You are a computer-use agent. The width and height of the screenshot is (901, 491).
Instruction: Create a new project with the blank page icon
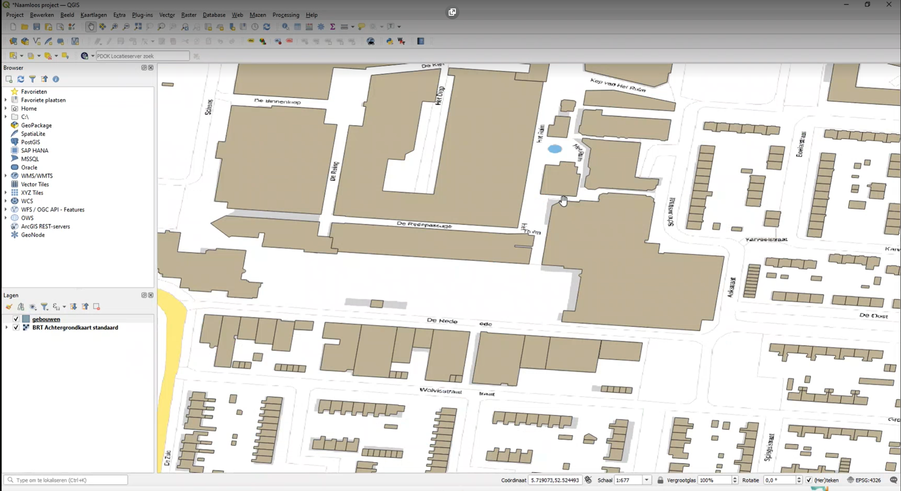point(13,27)
